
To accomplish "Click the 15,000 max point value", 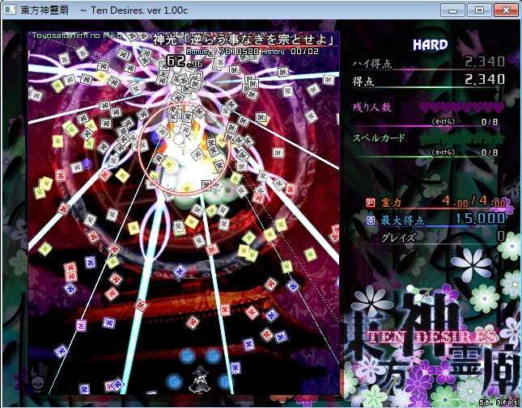I will [x=481, y=218].
